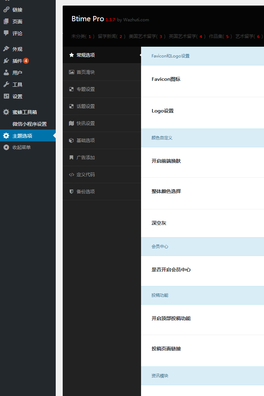
Task: Collapse the sidebar with 收起菜单
Action: 22,147
